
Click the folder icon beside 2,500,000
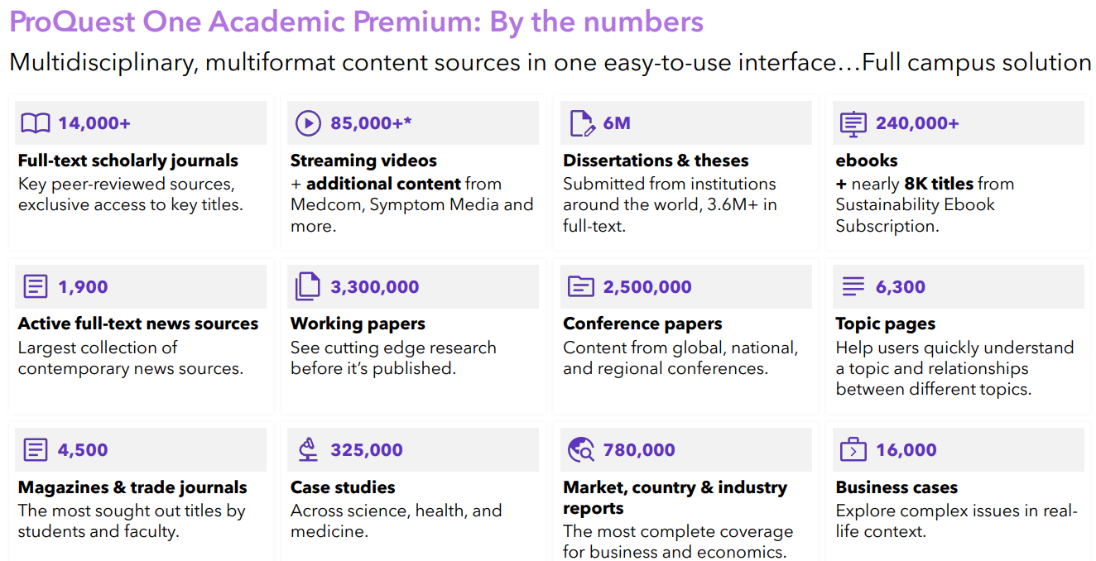click(581, 287)
